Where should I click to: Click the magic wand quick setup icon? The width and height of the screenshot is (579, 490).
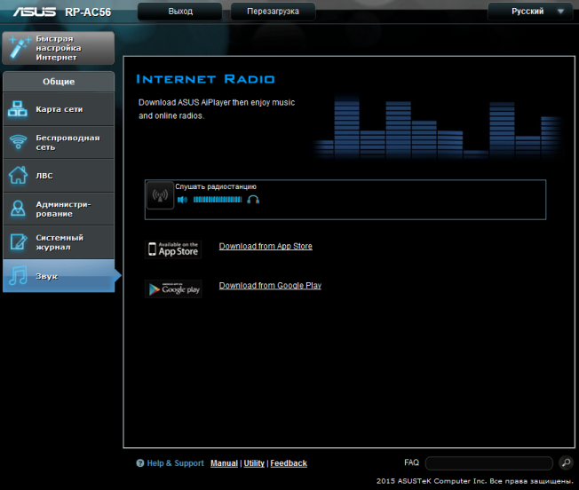[20, 48]
